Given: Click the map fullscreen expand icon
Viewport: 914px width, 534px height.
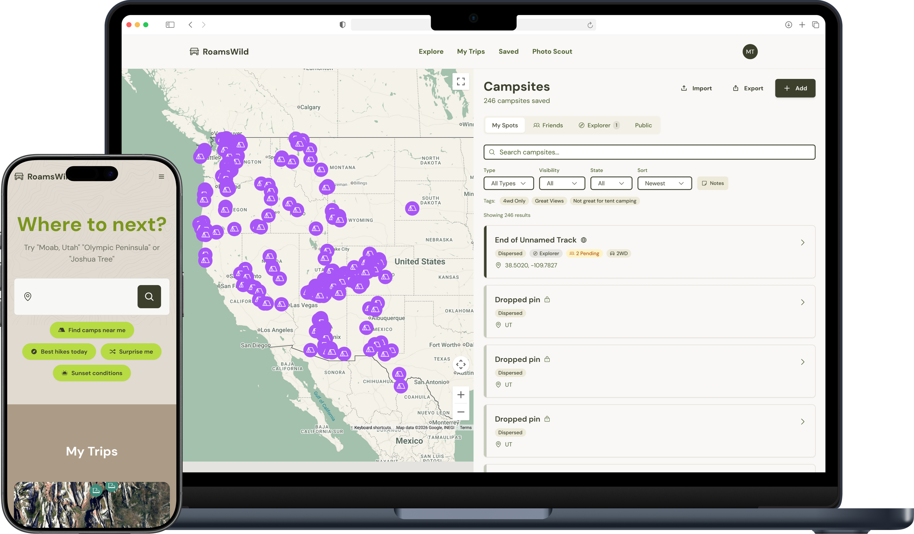Looking at the screenshot, I should pyautogui.click(x=461, y=81).
